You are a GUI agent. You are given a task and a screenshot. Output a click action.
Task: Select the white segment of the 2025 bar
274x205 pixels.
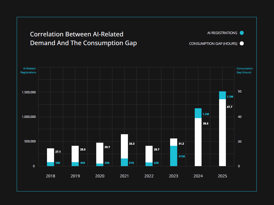222,133
